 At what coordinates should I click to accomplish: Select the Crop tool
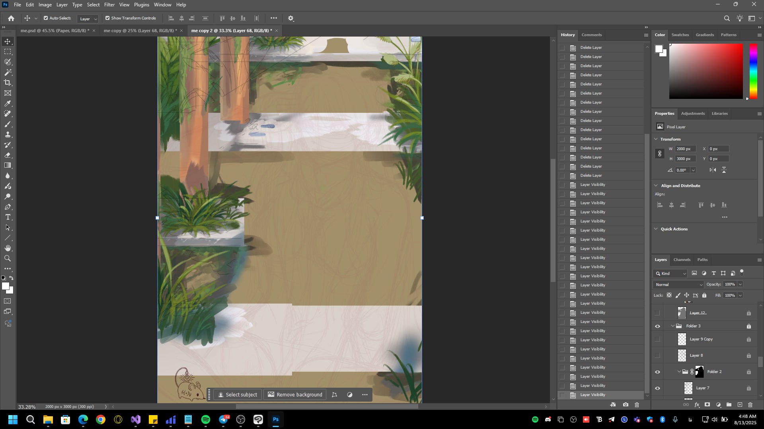[8, 83]
